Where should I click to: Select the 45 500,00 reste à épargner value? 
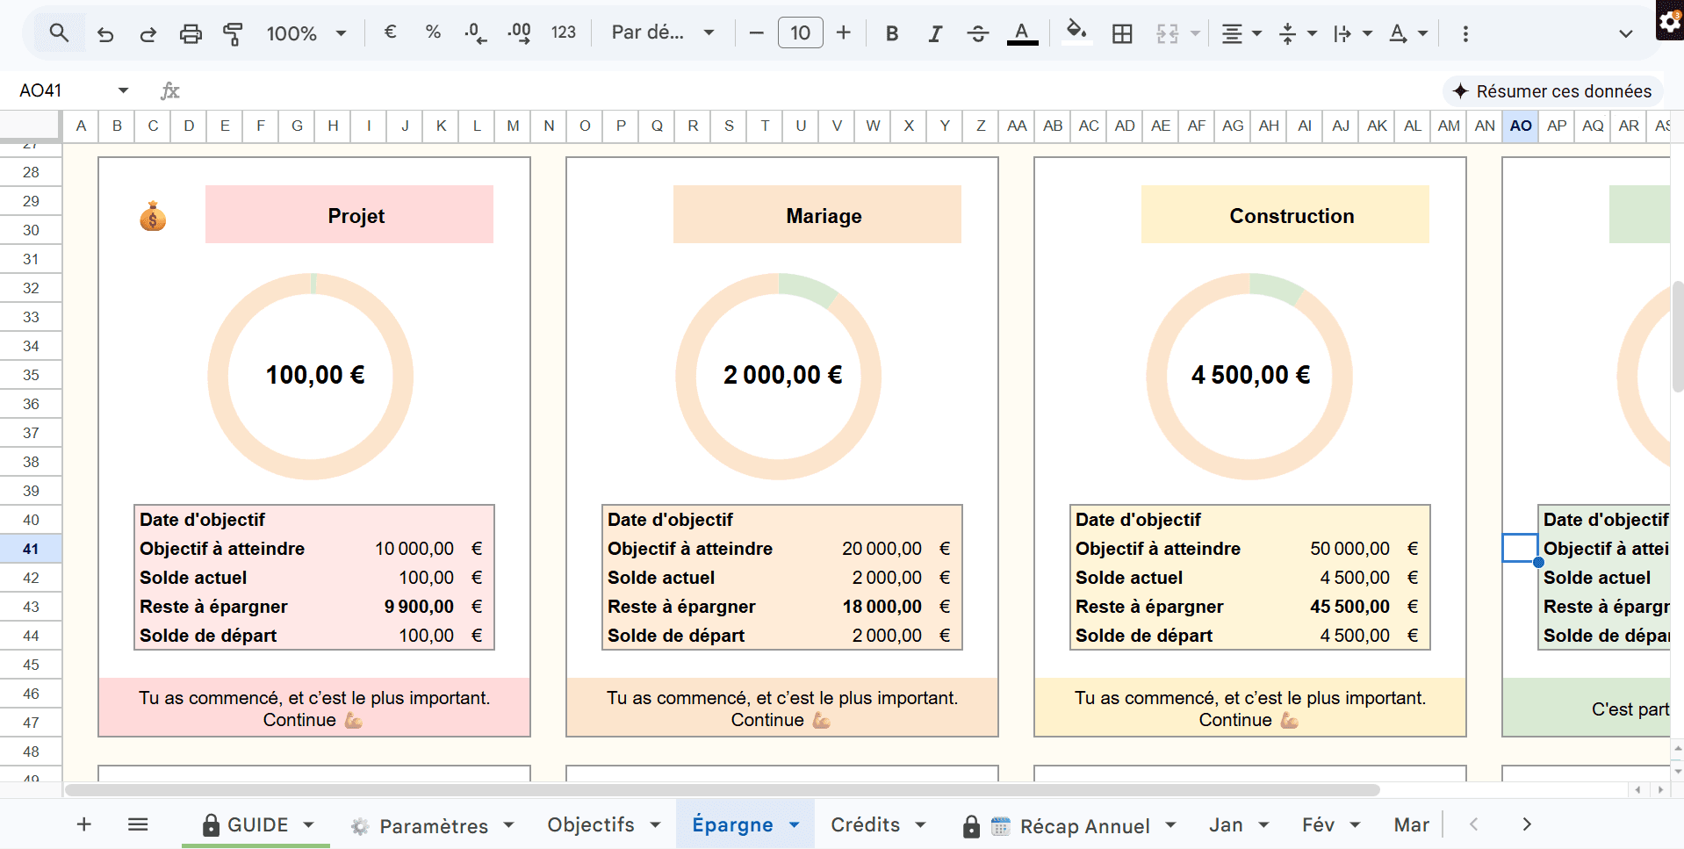click(x=1349, y=607)
